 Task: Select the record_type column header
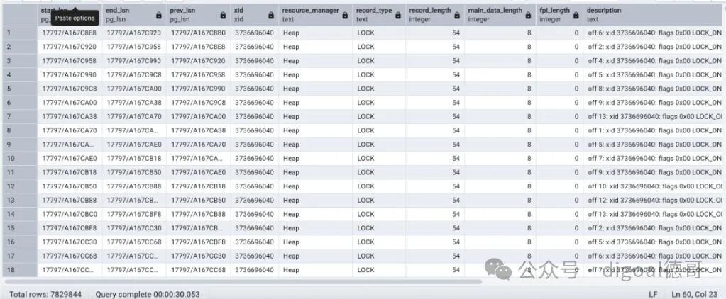pyautogui.click(x=379, y=15)
